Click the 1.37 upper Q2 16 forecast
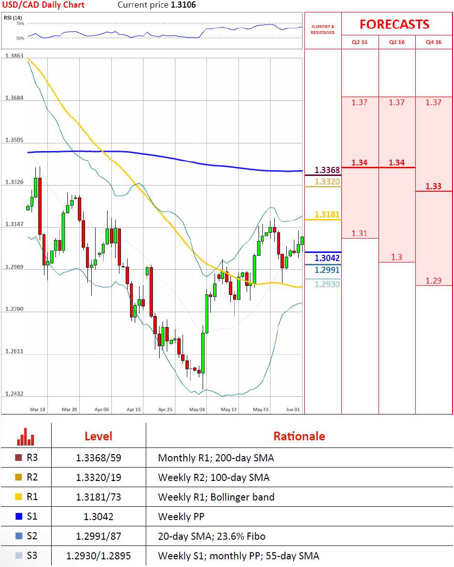The height and width of the screenshot is (567, 454). [x=359, y=102]
